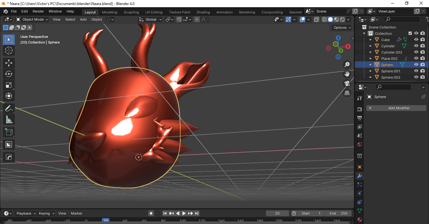429x224 pixels.
Task: Open the timeline Marker menu
Action: coord(77,213)
